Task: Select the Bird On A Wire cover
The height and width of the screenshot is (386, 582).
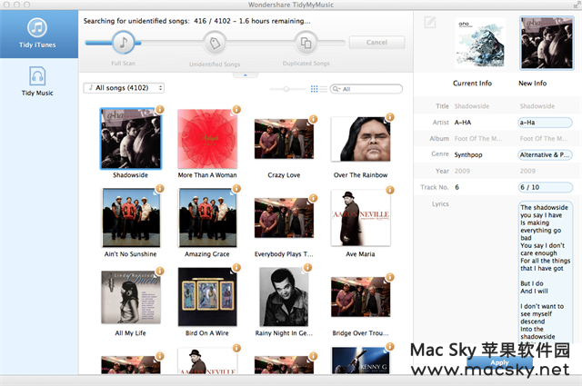Action: [207, 297]
